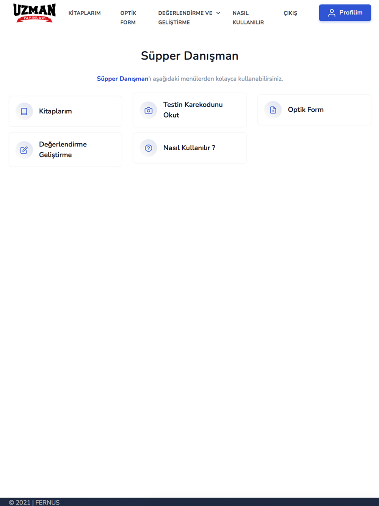This screenshot has width=379, height=506.
Task: Open the Optik Form card
Action: pyautogui.click(x=314, y=110)
